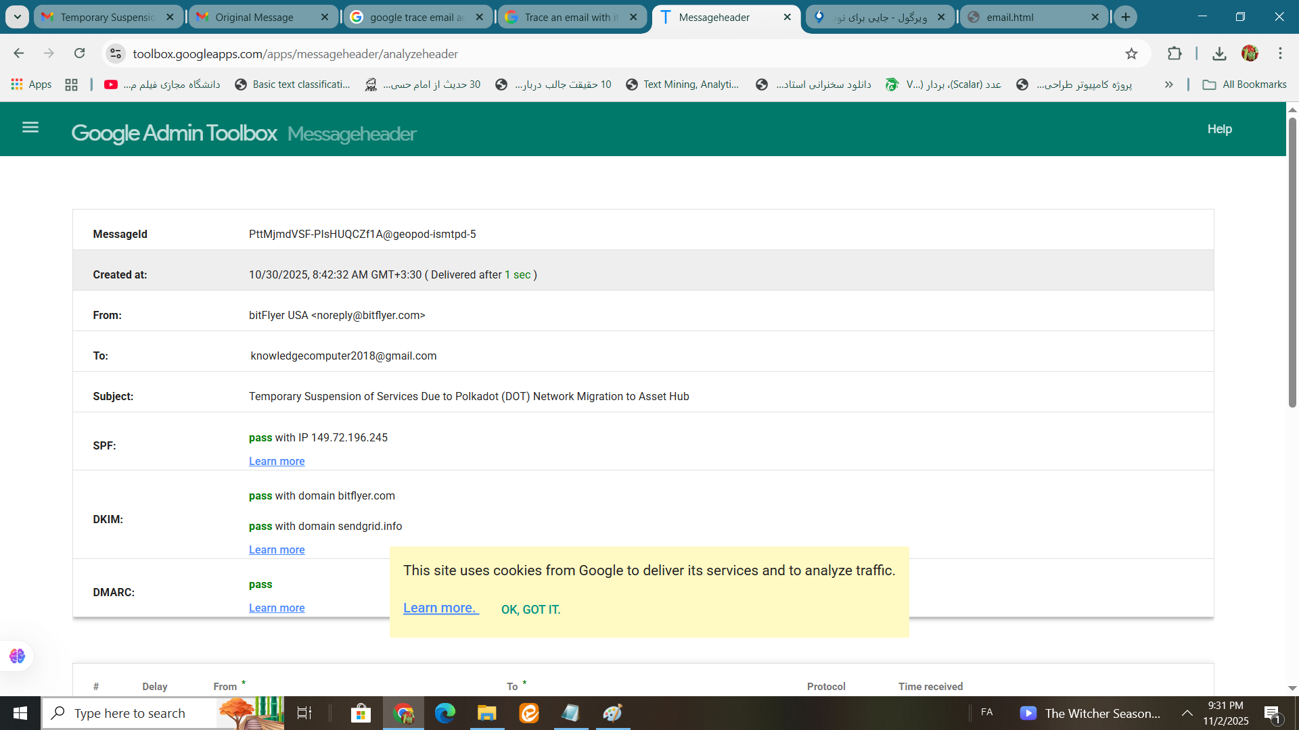Open the Chrome three-dot menu
Viewport: 1299px width, 730px height.
1280,54
